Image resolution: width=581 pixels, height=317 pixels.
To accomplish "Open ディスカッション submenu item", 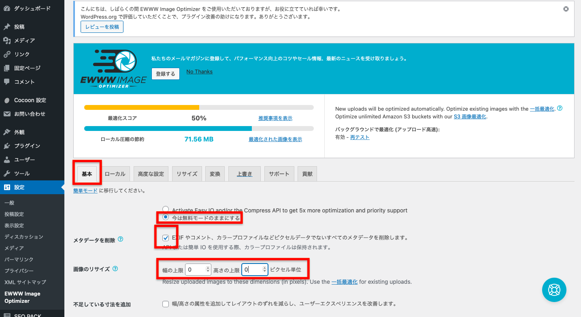I will point(24,237).
